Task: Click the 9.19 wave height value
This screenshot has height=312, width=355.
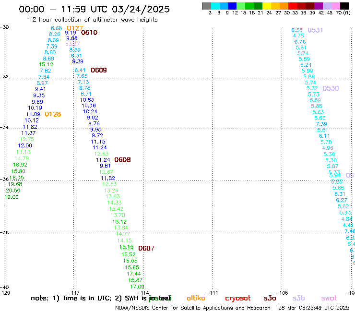Action: pos(71,33)
